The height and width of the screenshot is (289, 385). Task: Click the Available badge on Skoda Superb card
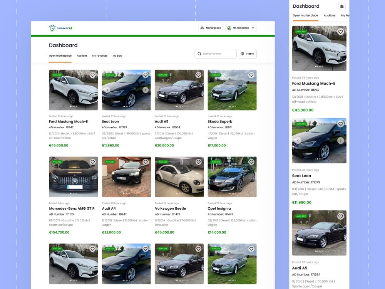point(216,75)
